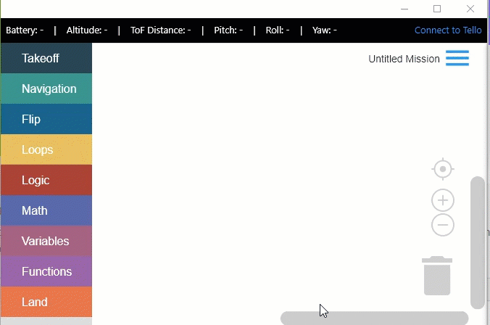This screenshot has height=325, width=490.
Task: Zoom out with the minus icon
Action: click(443, 225)
